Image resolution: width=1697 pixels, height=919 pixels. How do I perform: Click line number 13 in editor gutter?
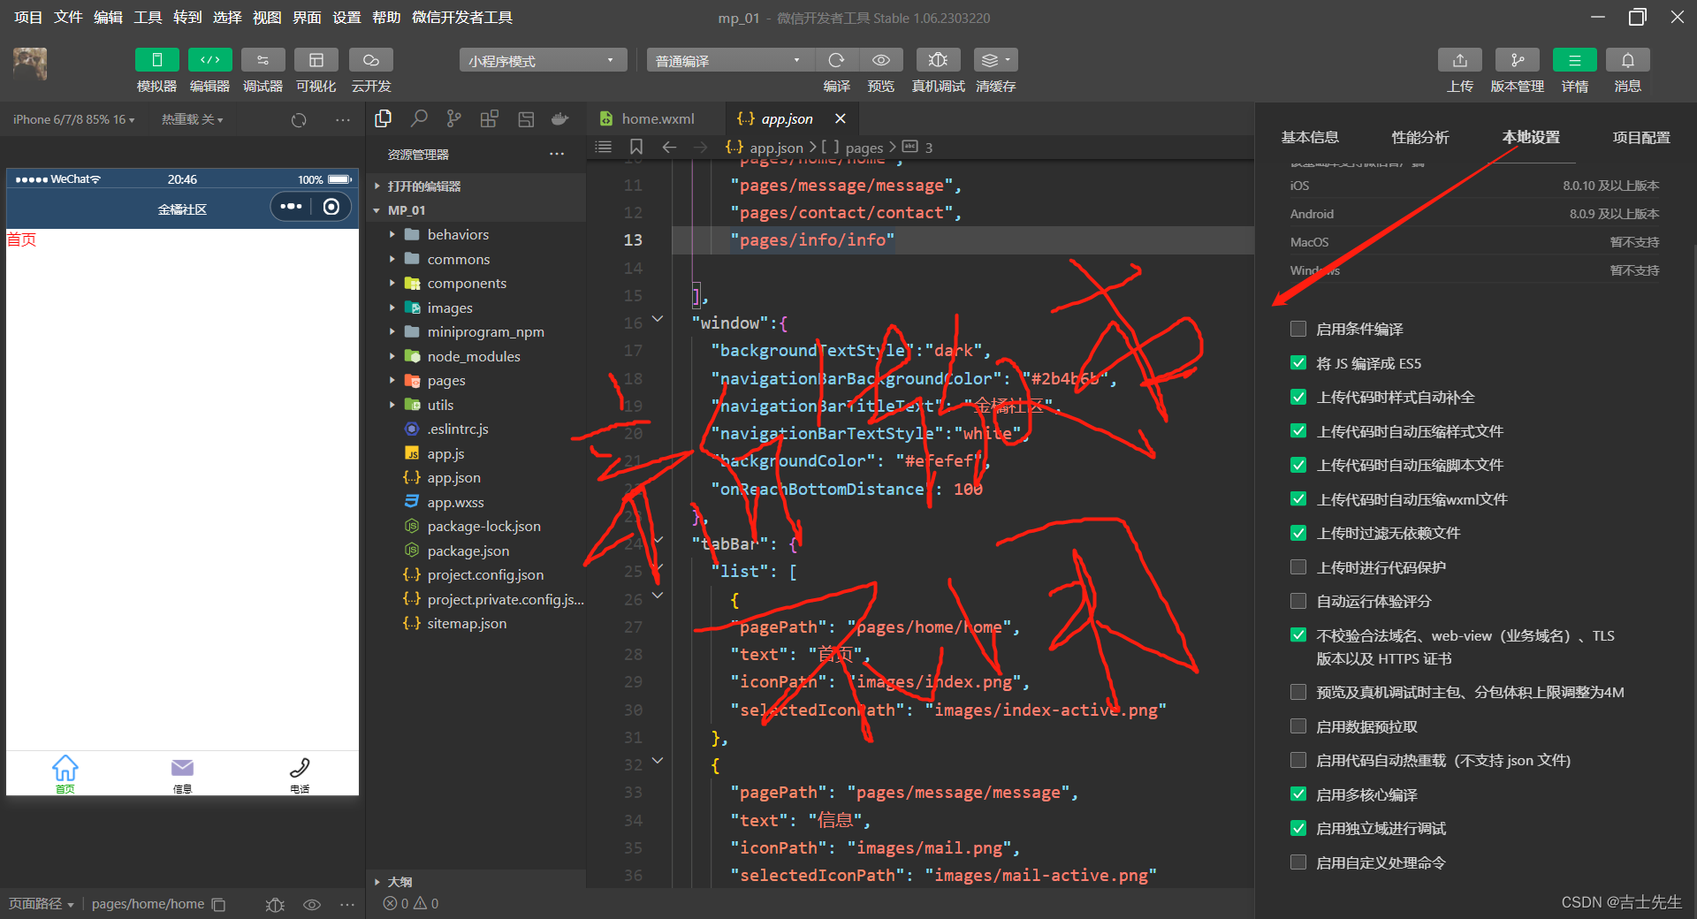pyautogui.click(x=633, y=239)
